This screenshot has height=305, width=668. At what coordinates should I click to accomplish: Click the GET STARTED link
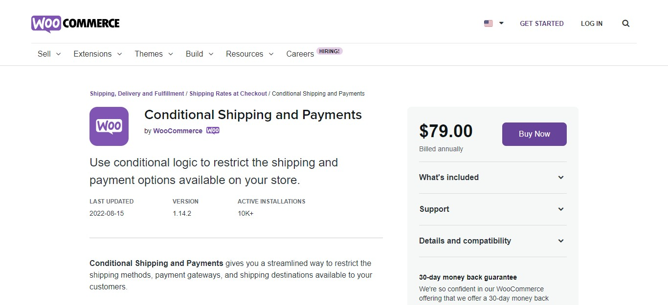(x=542, y=23)
